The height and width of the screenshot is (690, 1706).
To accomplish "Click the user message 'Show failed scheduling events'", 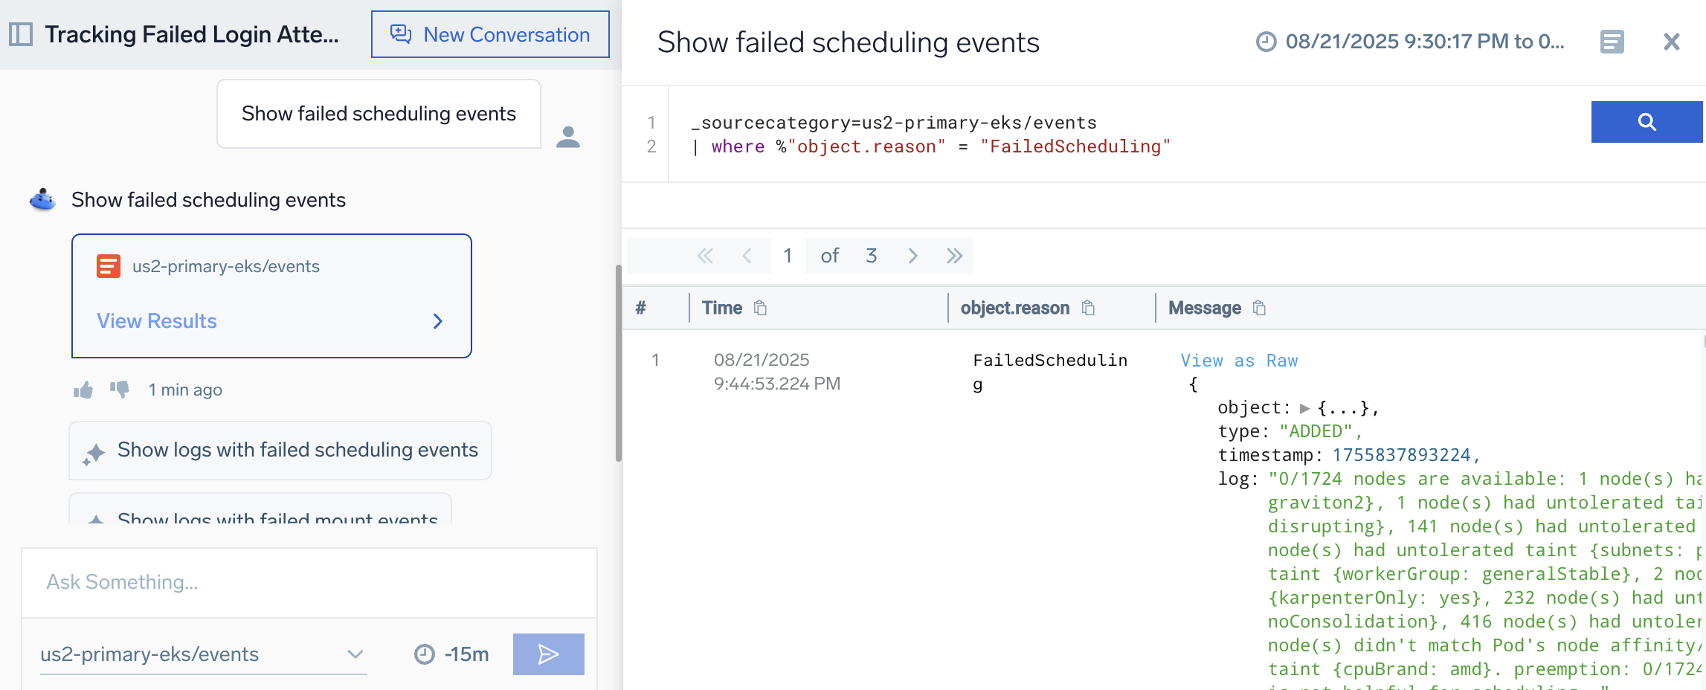I will click(379, 114).
